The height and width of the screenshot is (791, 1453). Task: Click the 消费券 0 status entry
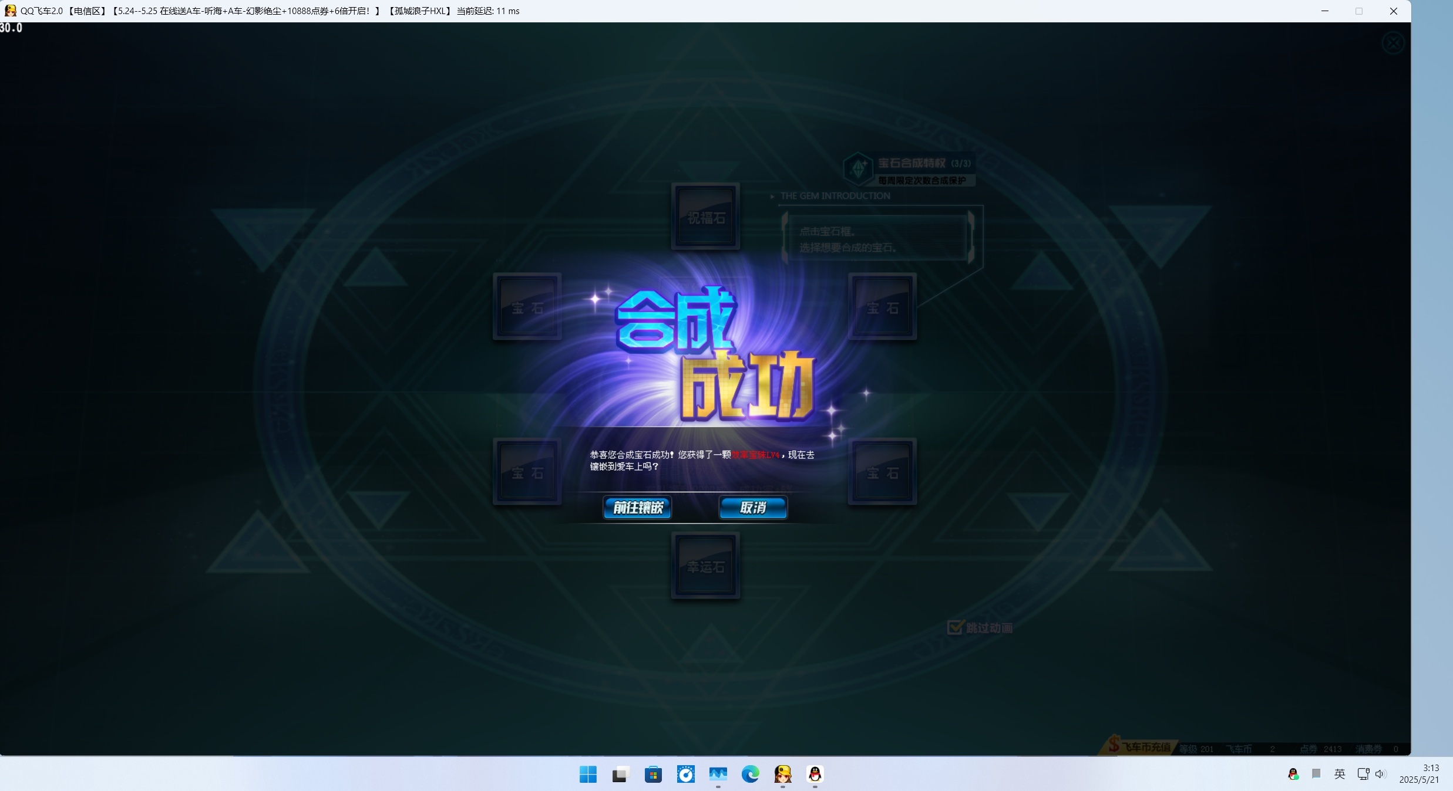point(1377,749)
